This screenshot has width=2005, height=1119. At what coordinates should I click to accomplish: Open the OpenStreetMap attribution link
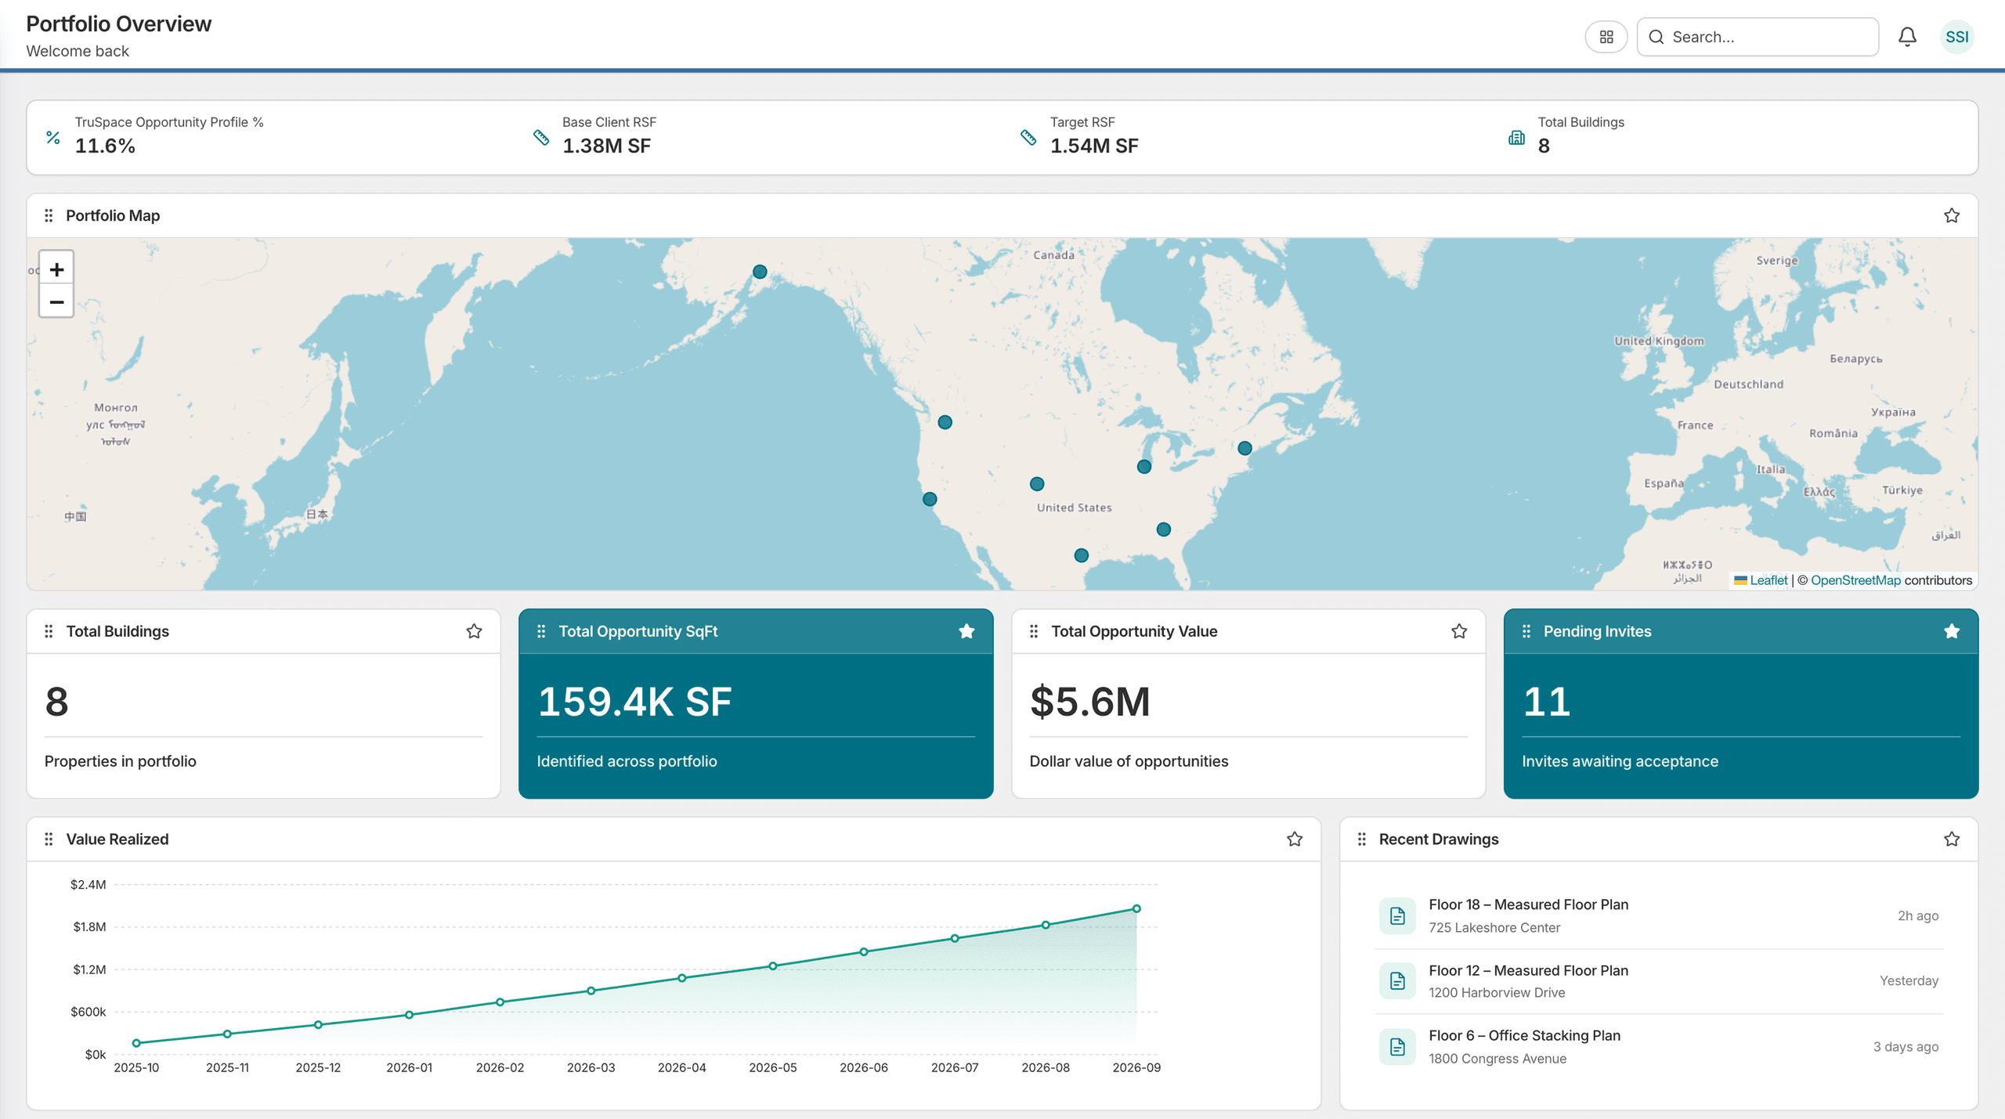click(1855, 580)
